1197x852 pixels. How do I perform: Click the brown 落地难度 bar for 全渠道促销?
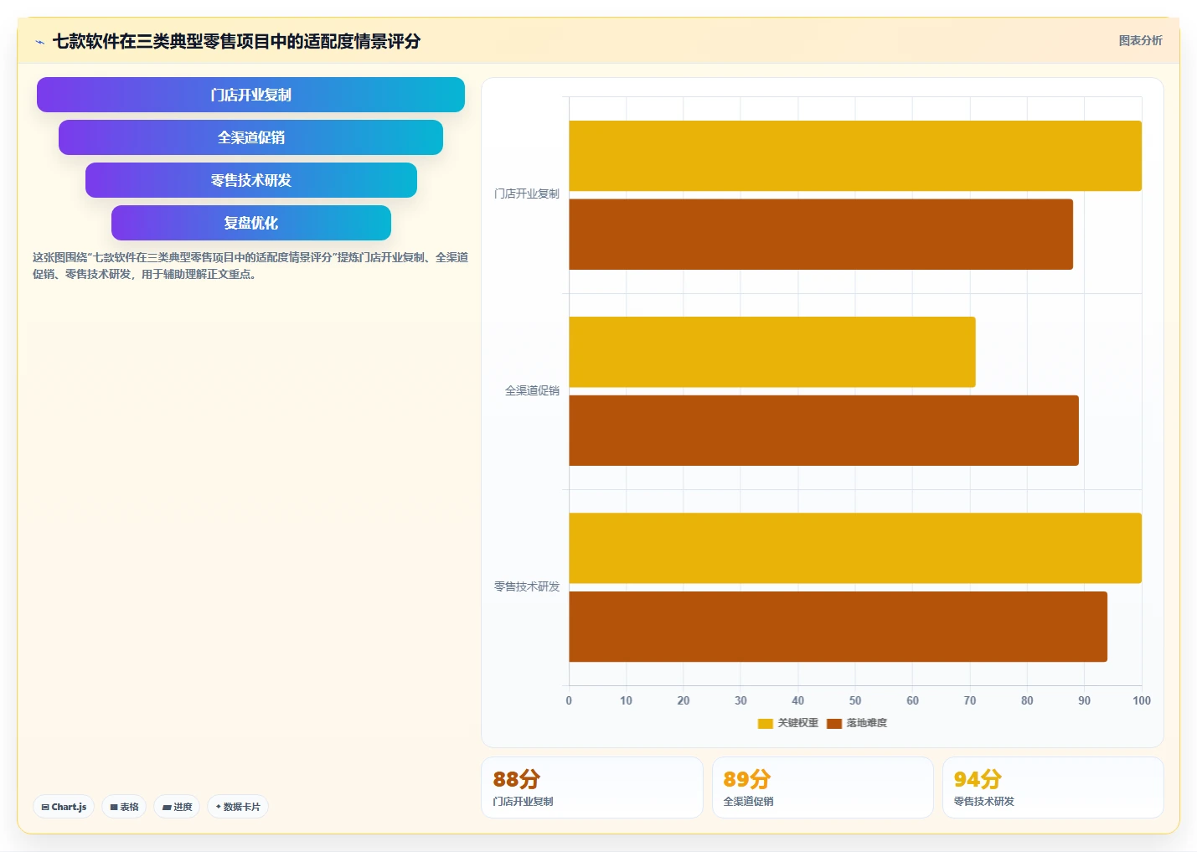pos(824,431)
